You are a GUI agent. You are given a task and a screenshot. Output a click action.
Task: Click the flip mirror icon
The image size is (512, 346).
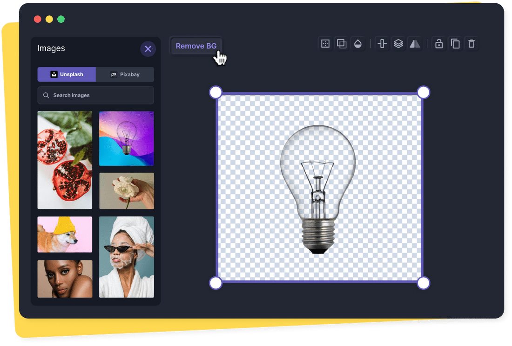pyautogui.click(x=414, y=44)
